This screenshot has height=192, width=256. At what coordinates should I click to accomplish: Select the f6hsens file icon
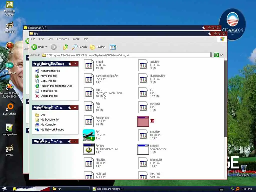click(143, 107)
